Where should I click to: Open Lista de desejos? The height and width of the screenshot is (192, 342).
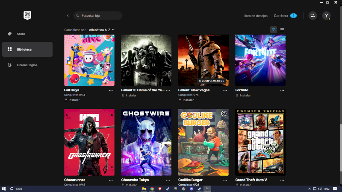pos(255,16)
